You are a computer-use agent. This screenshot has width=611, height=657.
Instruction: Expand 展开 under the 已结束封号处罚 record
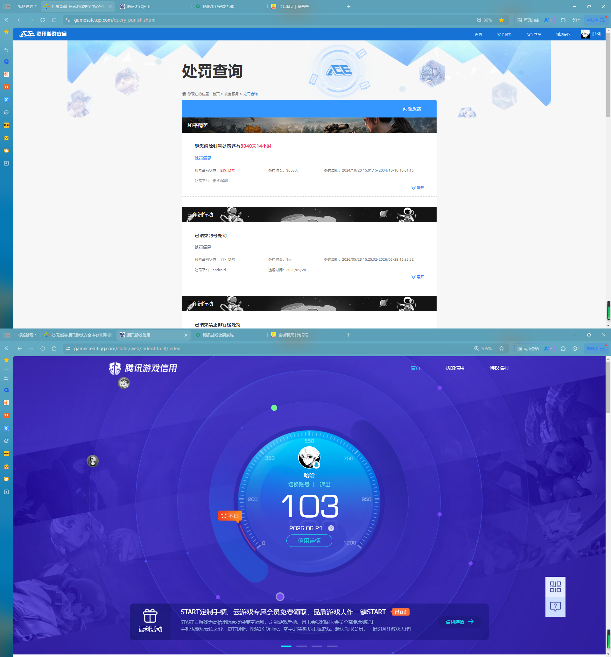[417, 277]
